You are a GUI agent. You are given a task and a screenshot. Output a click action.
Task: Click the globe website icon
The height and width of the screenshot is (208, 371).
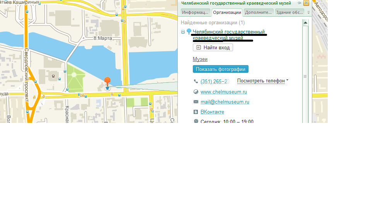pyautogui.click(x=196, y=92)
